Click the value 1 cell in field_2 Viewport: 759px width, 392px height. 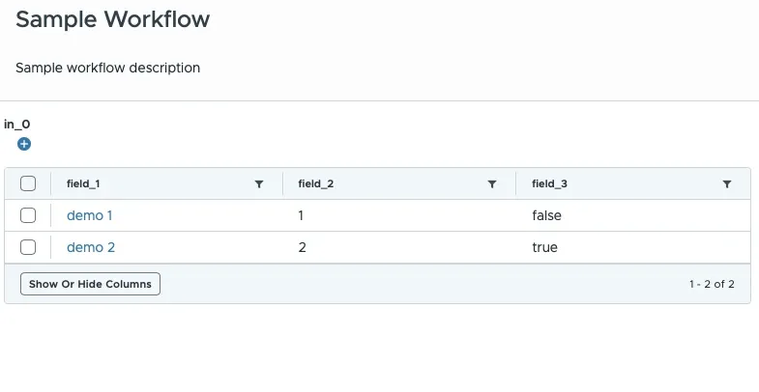(303, 215)
